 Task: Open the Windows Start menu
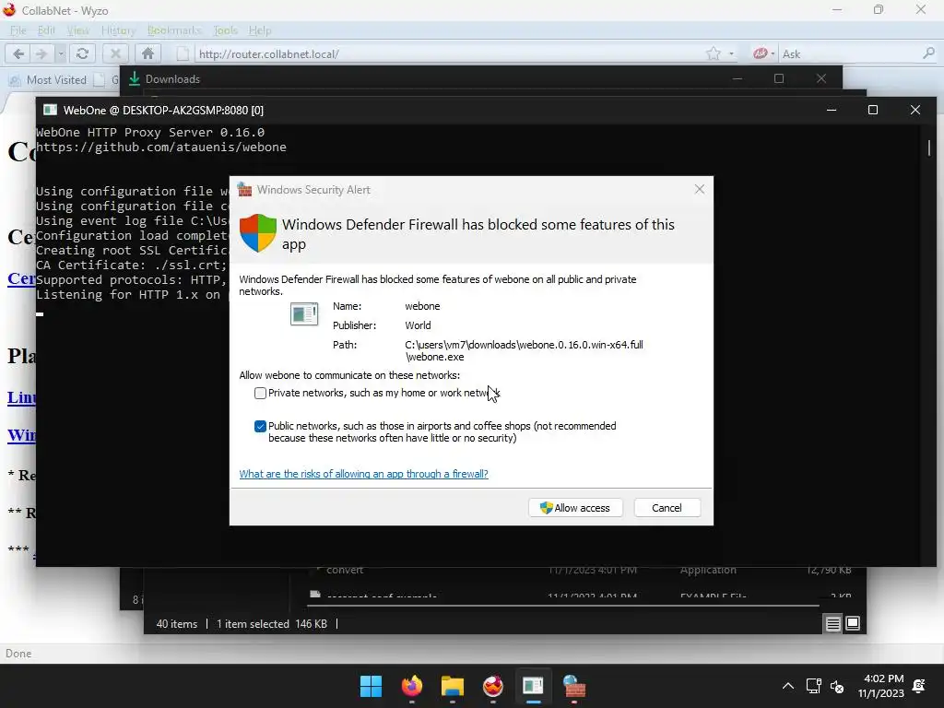[371, 686]
